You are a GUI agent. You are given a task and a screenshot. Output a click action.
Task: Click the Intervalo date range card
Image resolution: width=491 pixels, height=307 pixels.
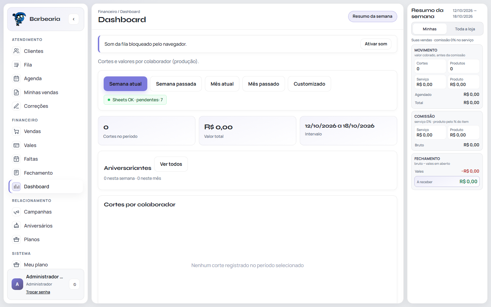pos(348,131)
